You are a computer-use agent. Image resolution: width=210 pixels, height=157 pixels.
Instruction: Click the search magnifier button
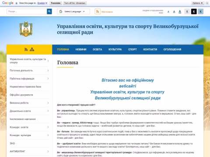tap(49, 11)
